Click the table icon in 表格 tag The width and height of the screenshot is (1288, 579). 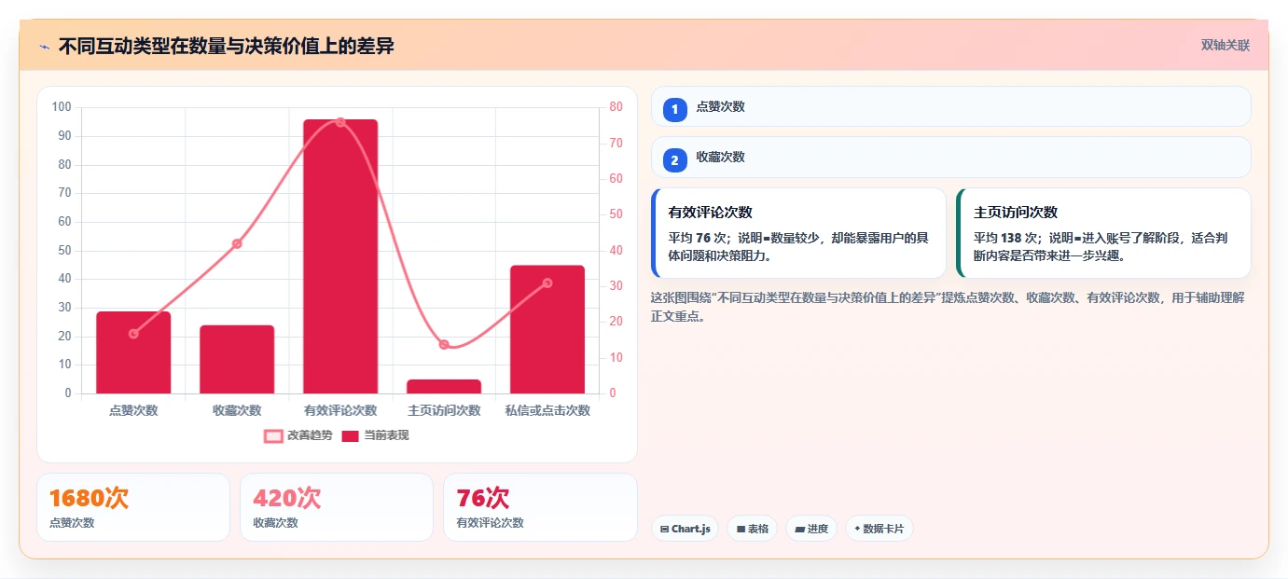741,530
